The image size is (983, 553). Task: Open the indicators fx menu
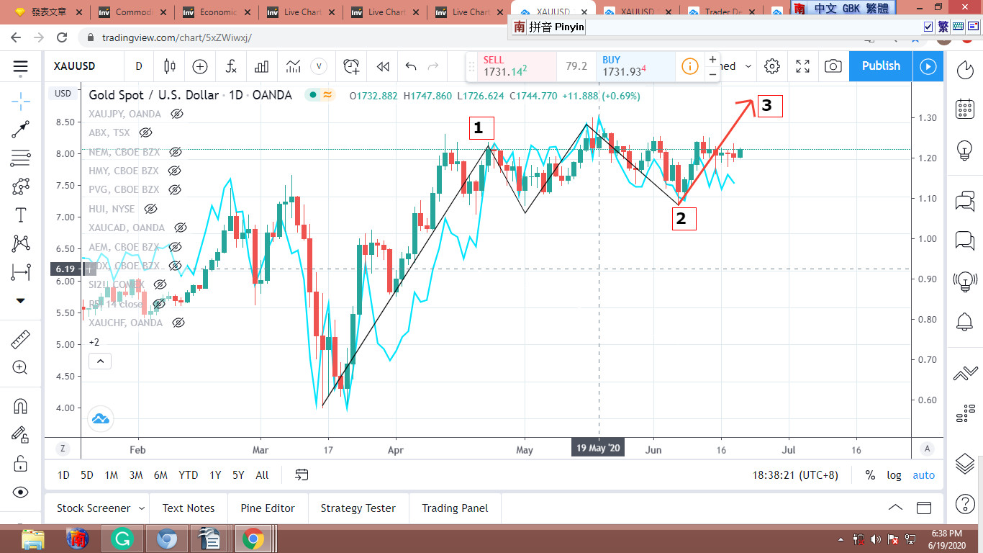click(231, 66)
